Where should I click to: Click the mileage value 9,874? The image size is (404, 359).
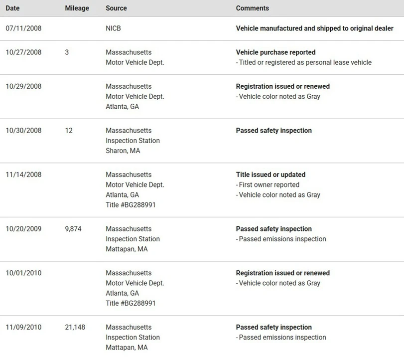click(73, 229)
